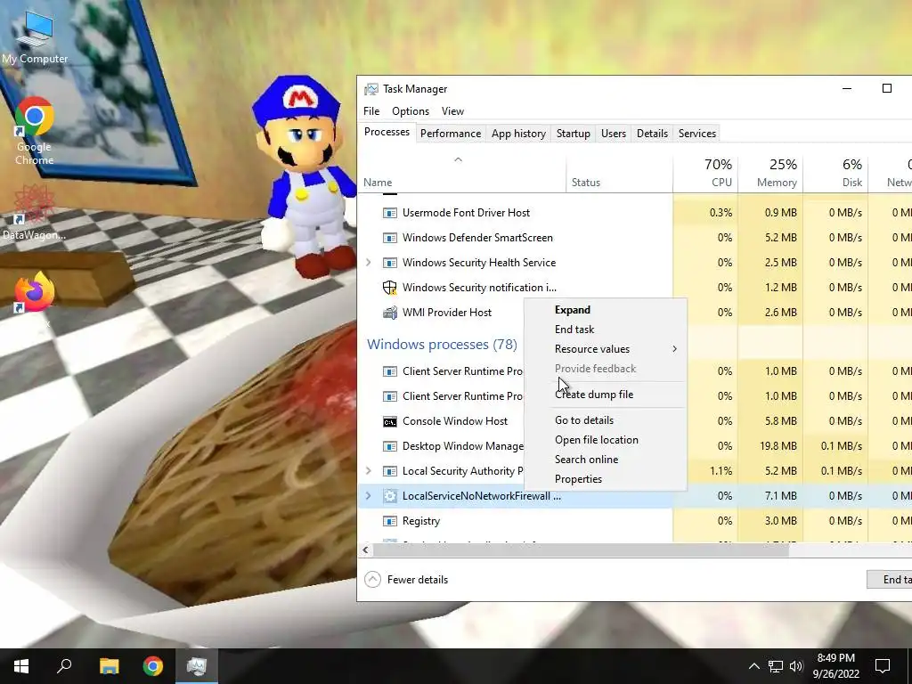Sort by Memory column header
The width and height of the screenshot is (912, 684).
click(770, 174)
